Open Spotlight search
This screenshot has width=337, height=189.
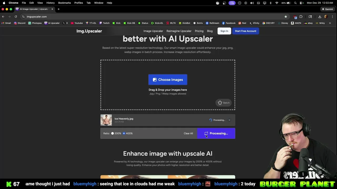point(295,3)
